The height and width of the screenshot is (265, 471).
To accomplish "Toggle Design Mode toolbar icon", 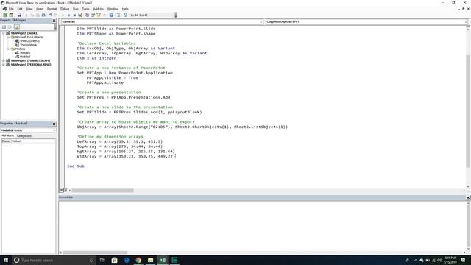I will coord(80,15).
